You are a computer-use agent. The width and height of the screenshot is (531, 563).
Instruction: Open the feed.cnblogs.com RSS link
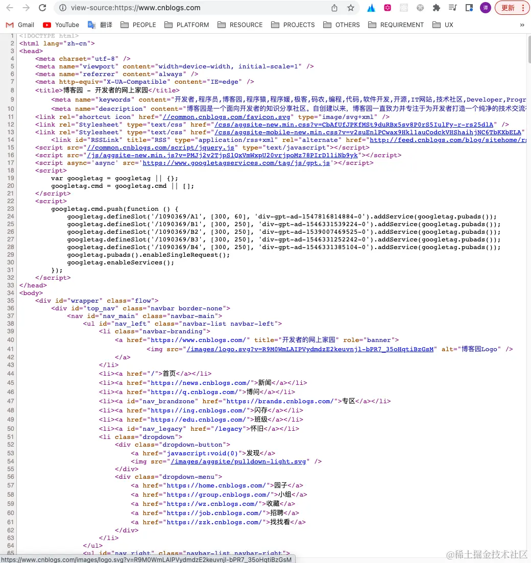pos(448,140)
